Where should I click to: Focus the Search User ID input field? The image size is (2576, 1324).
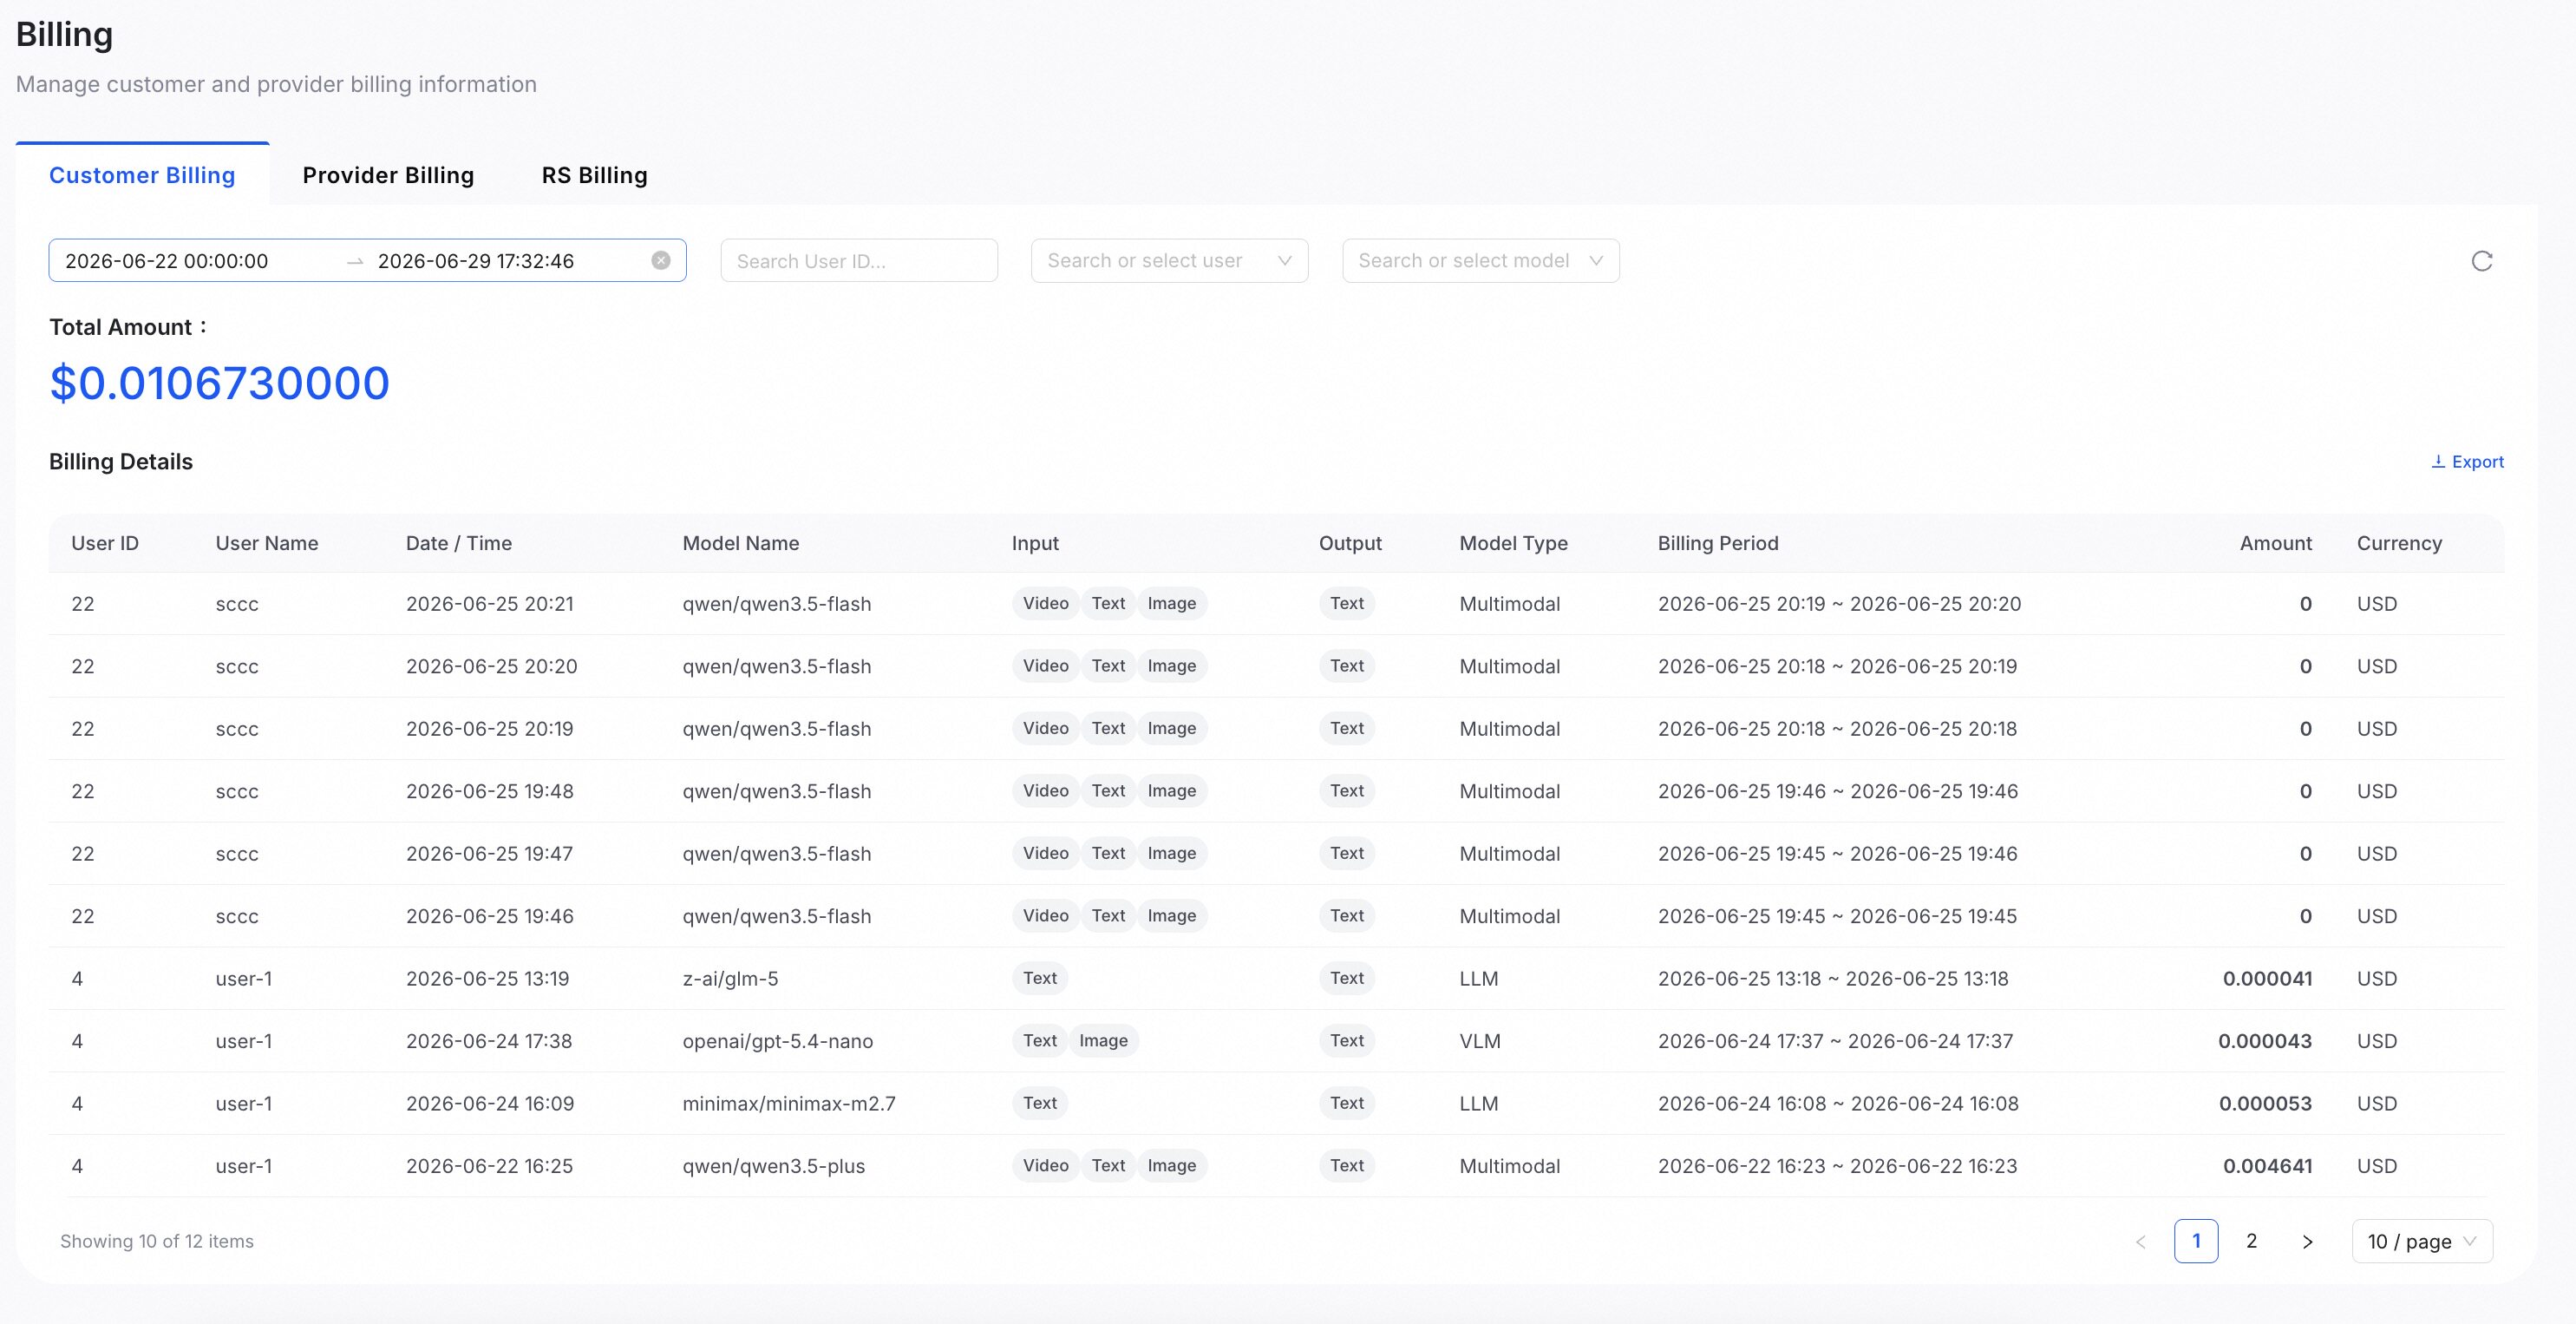(x=859, y=260)
